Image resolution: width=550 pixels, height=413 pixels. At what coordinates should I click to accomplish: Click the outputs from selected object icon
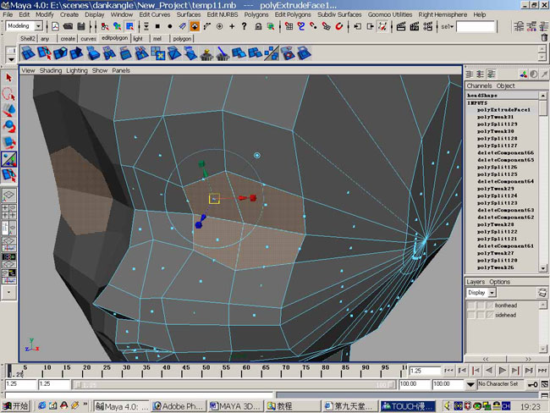click(370, 26)
